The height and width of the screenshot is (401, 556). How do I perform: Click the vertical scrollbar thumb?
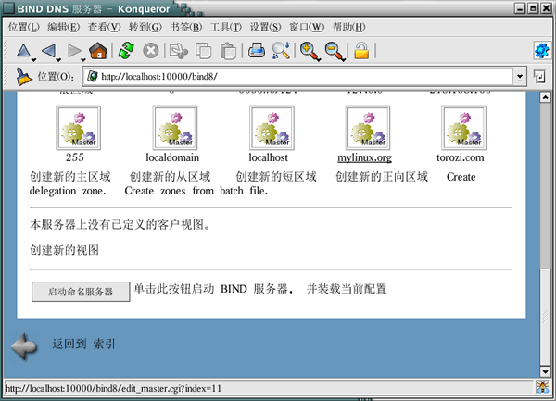[545, 317]
